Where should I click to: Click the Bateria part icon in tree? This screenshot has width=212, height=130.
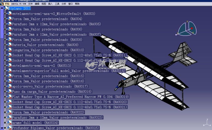point(10,45)
